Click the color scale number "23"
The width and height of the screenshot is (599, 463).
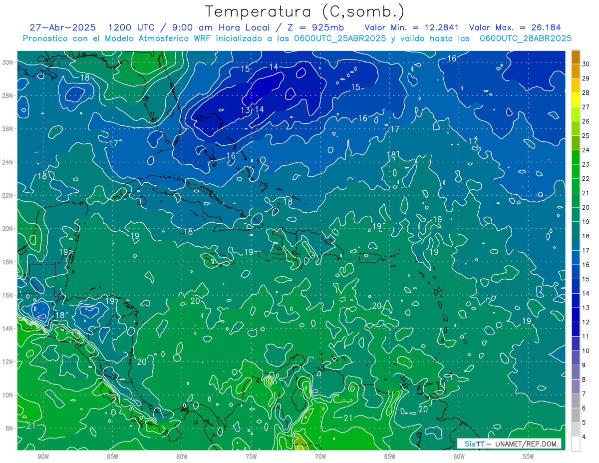[586, 164]
